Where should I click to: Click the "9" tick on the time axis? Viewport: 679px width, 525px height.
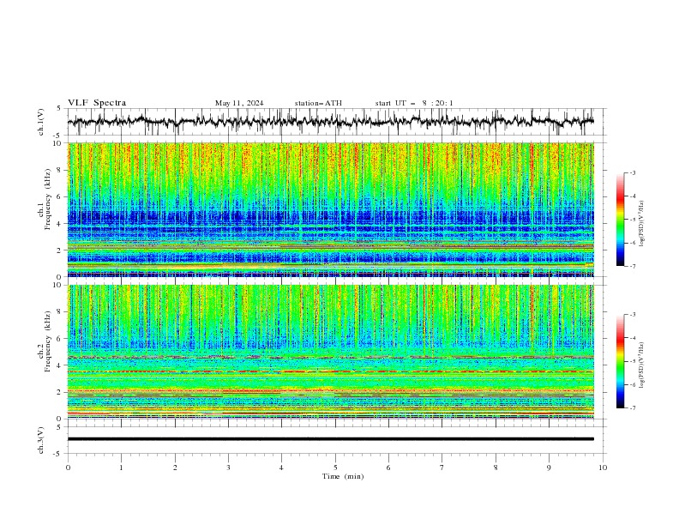click(549, 468)
